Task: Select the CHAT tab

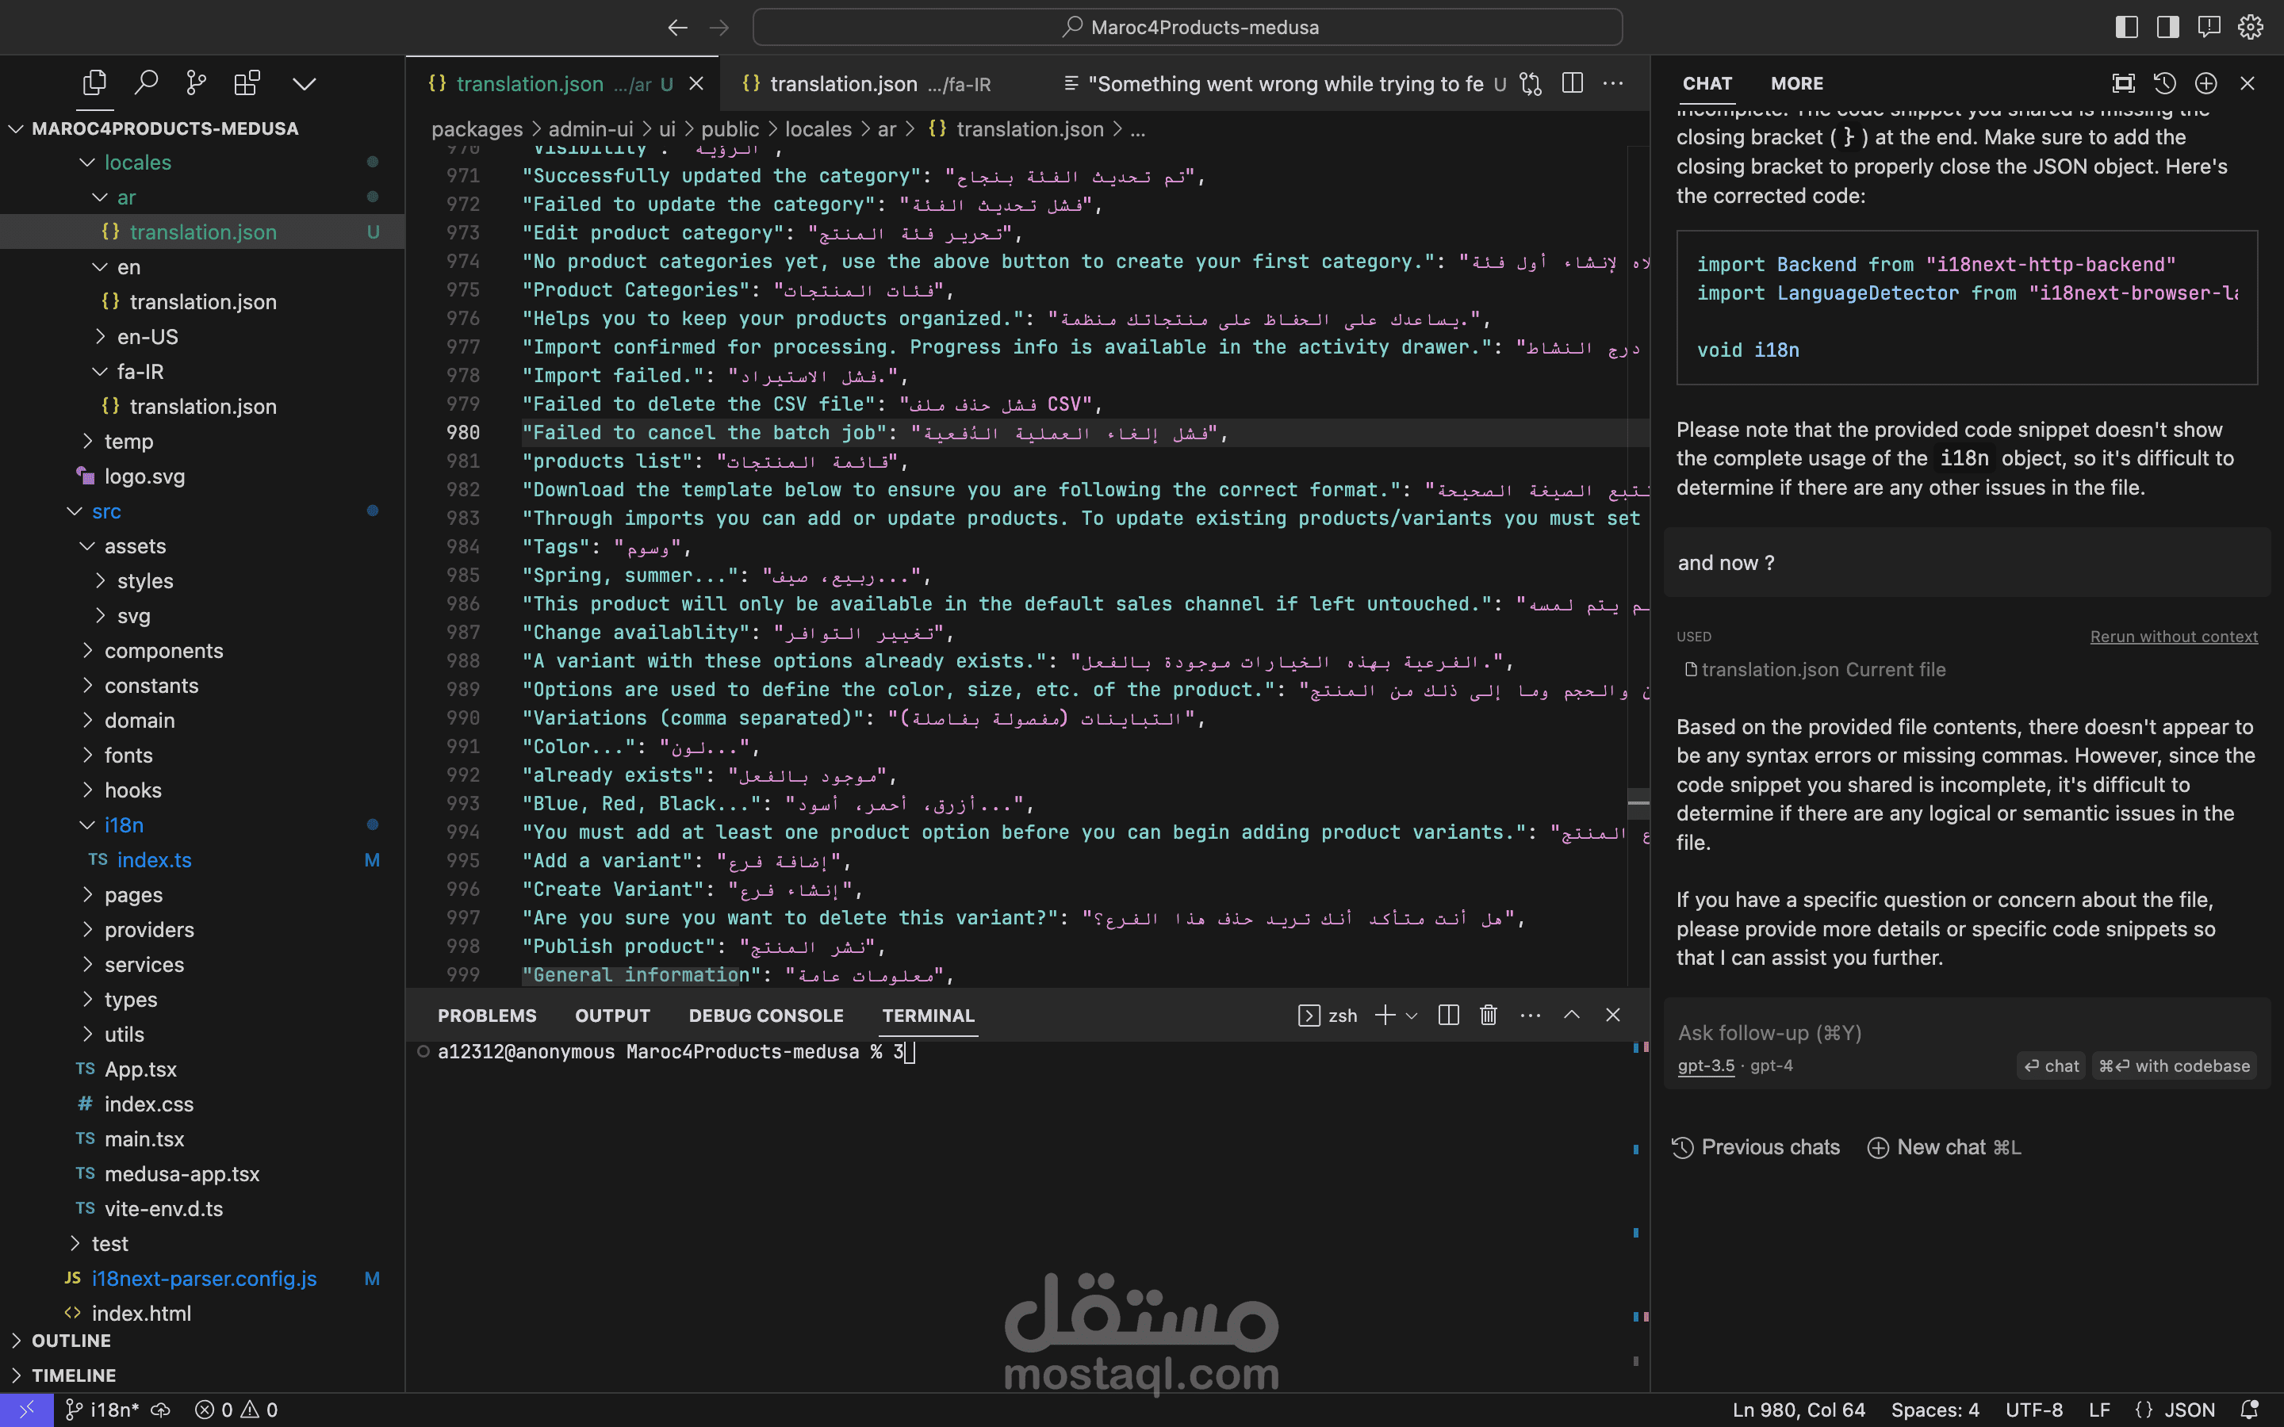Action: point(1707,84)
